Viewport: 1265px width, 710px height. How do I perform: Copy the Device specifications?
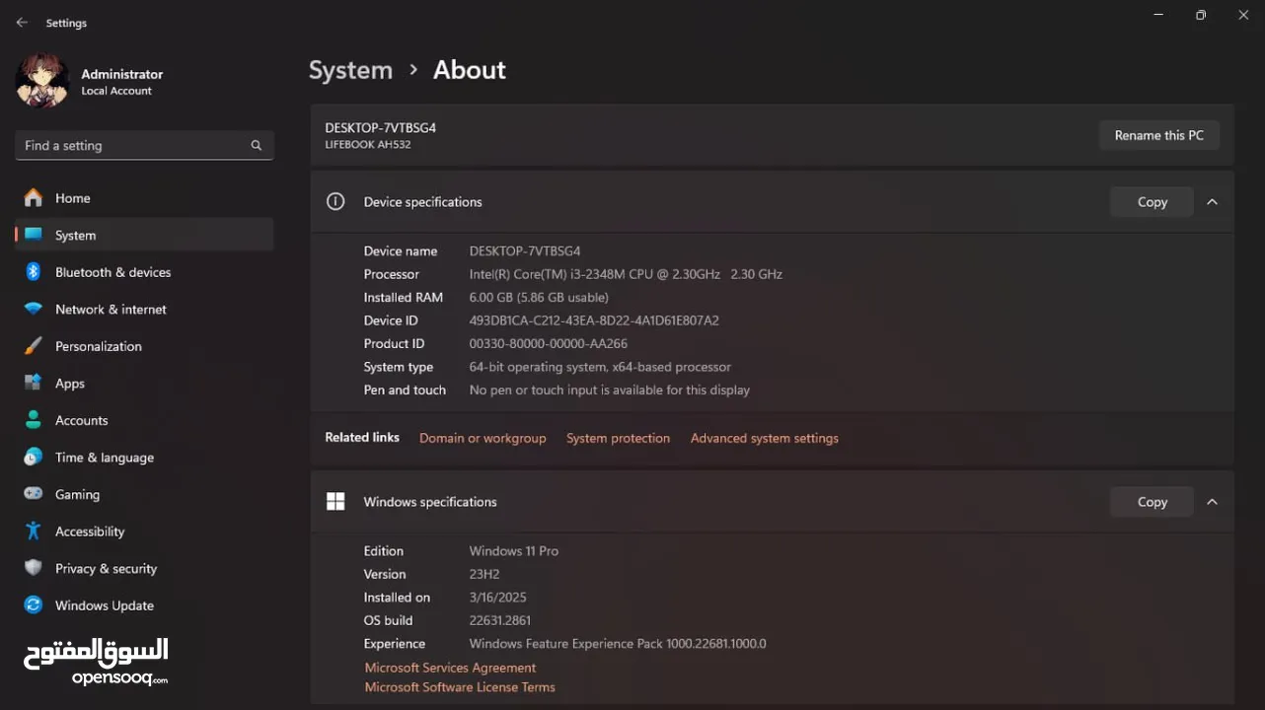coord(1152,201)
